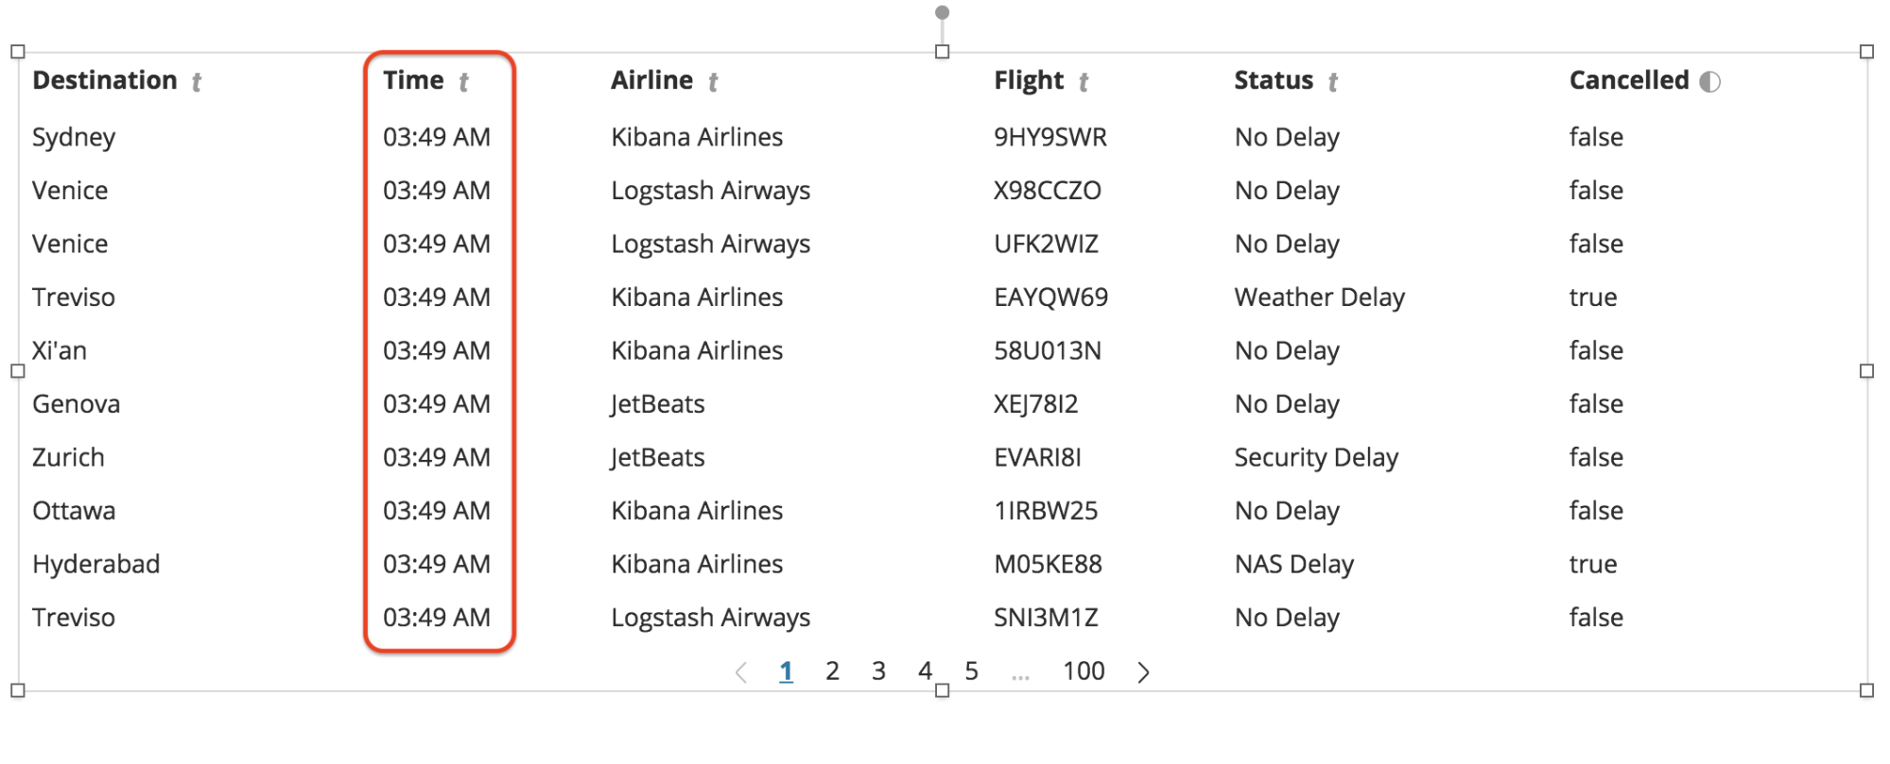The height and width of the screenshot is (764, 1890).
Task: Click the type icon beside Status header
Action: pyautogui.click(x=1333, y=82)
